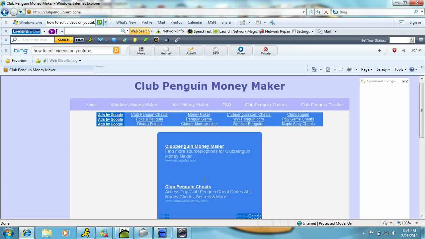Open the FAQ menu item
The width and height of the screenshot is (425, 239).
click(x=226, y=105)
